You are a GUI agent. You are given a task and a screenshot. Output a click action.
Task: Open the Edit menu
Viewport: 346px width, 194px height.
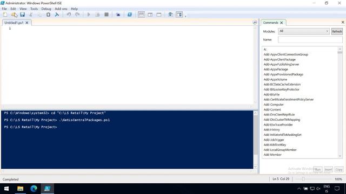[x=13, y=9]
